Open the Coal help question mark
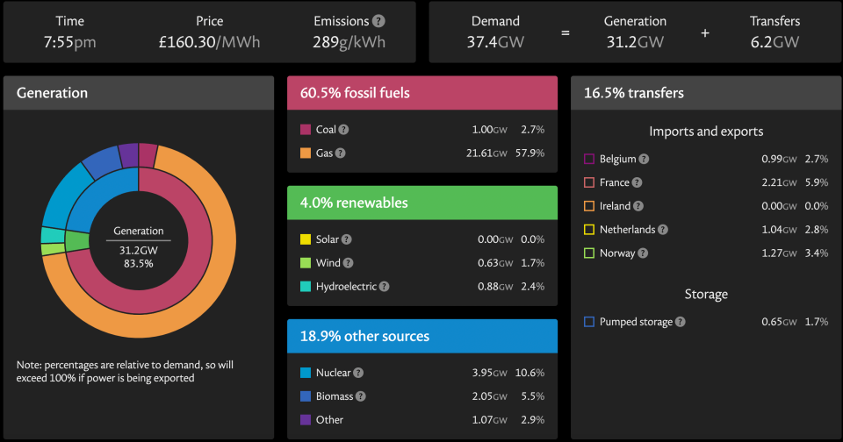The height and width of the screenshot is (442, 843). click(x=344, y=130)
